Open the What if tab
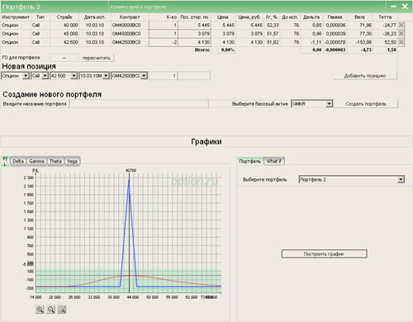 coord(273,161)
